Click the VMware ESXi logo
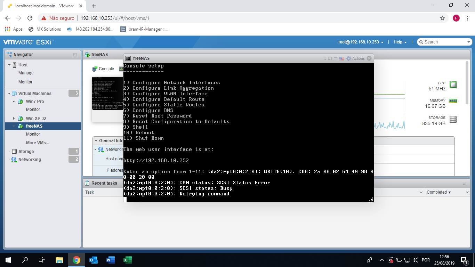The image size is (475, 267). tap(28, 42)
